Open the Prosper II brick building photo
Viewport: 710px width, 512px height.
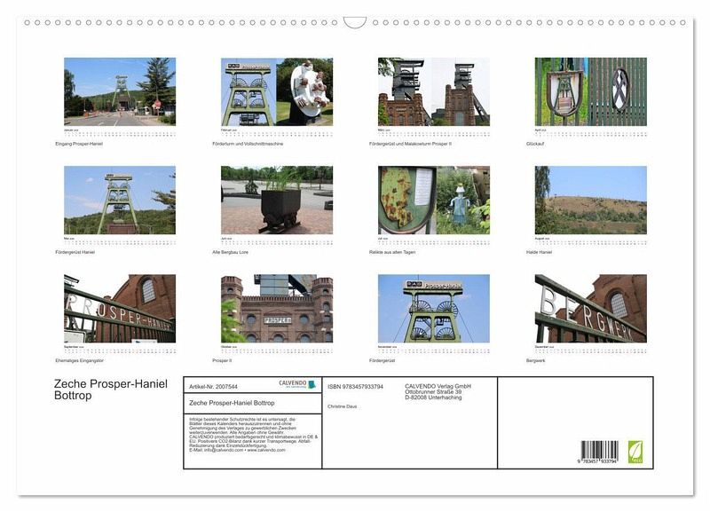[277, 308]
